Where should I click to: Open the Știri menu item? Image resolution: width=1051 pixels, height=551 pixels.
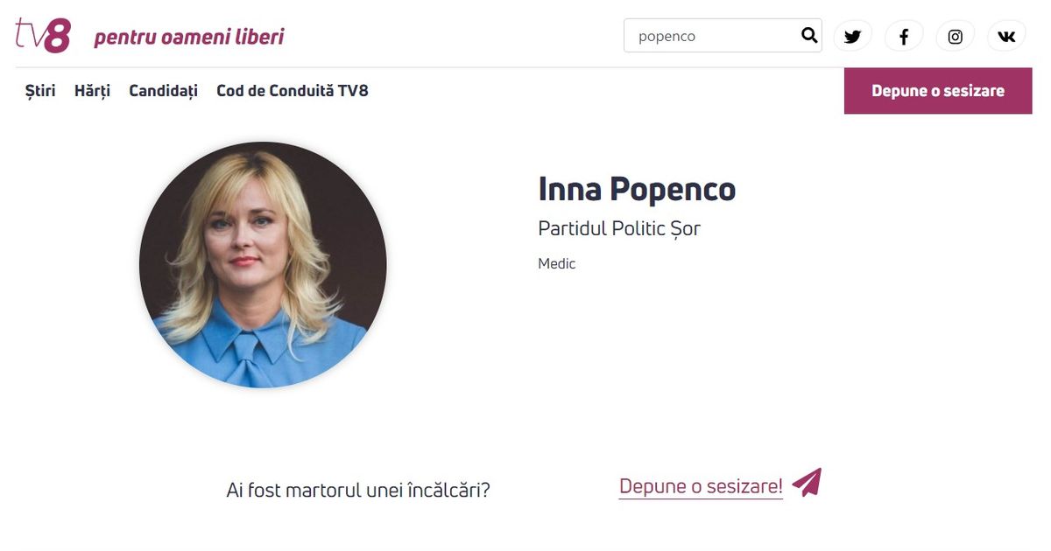point(41,91)
